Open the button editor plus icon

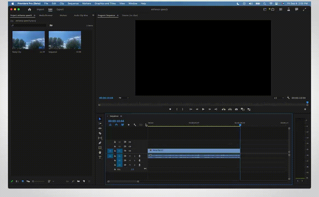[305, 109]
